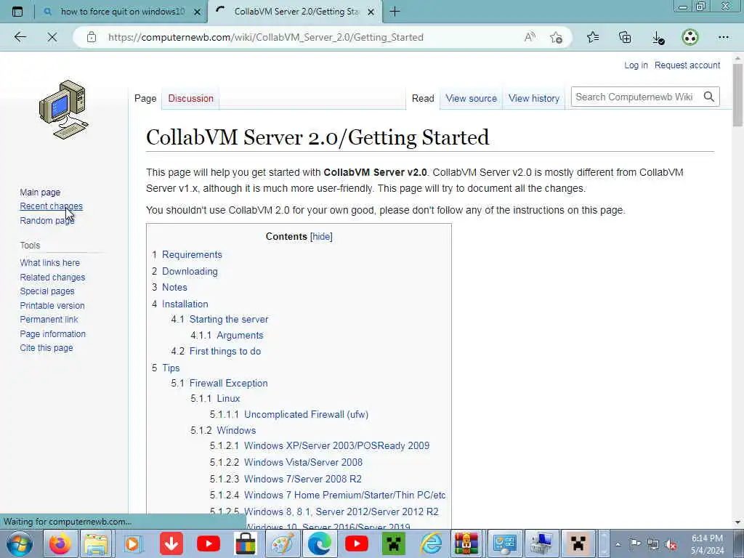This screenshot has width=744, height=558.
Task: Open Printable version link
Action: pos(52,306)
